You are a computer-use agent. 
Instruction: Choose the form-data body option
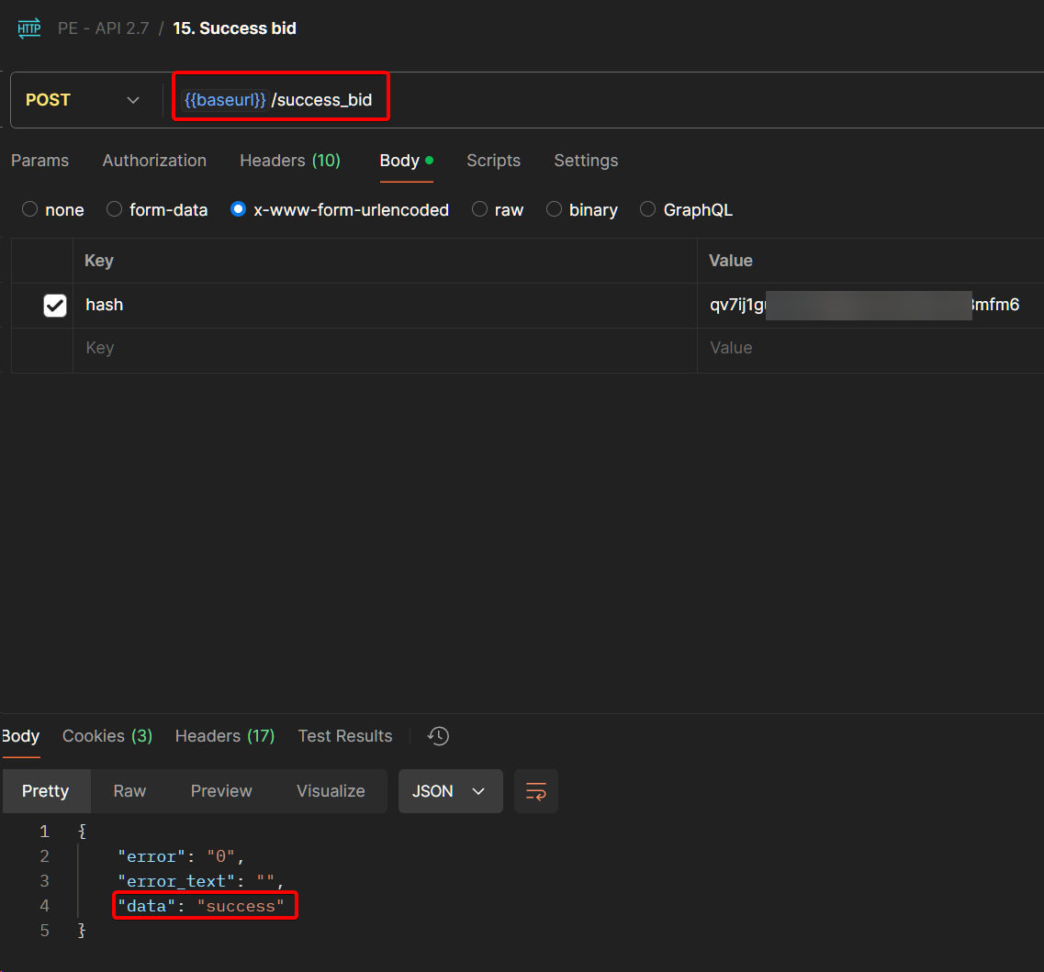point(115,210)
